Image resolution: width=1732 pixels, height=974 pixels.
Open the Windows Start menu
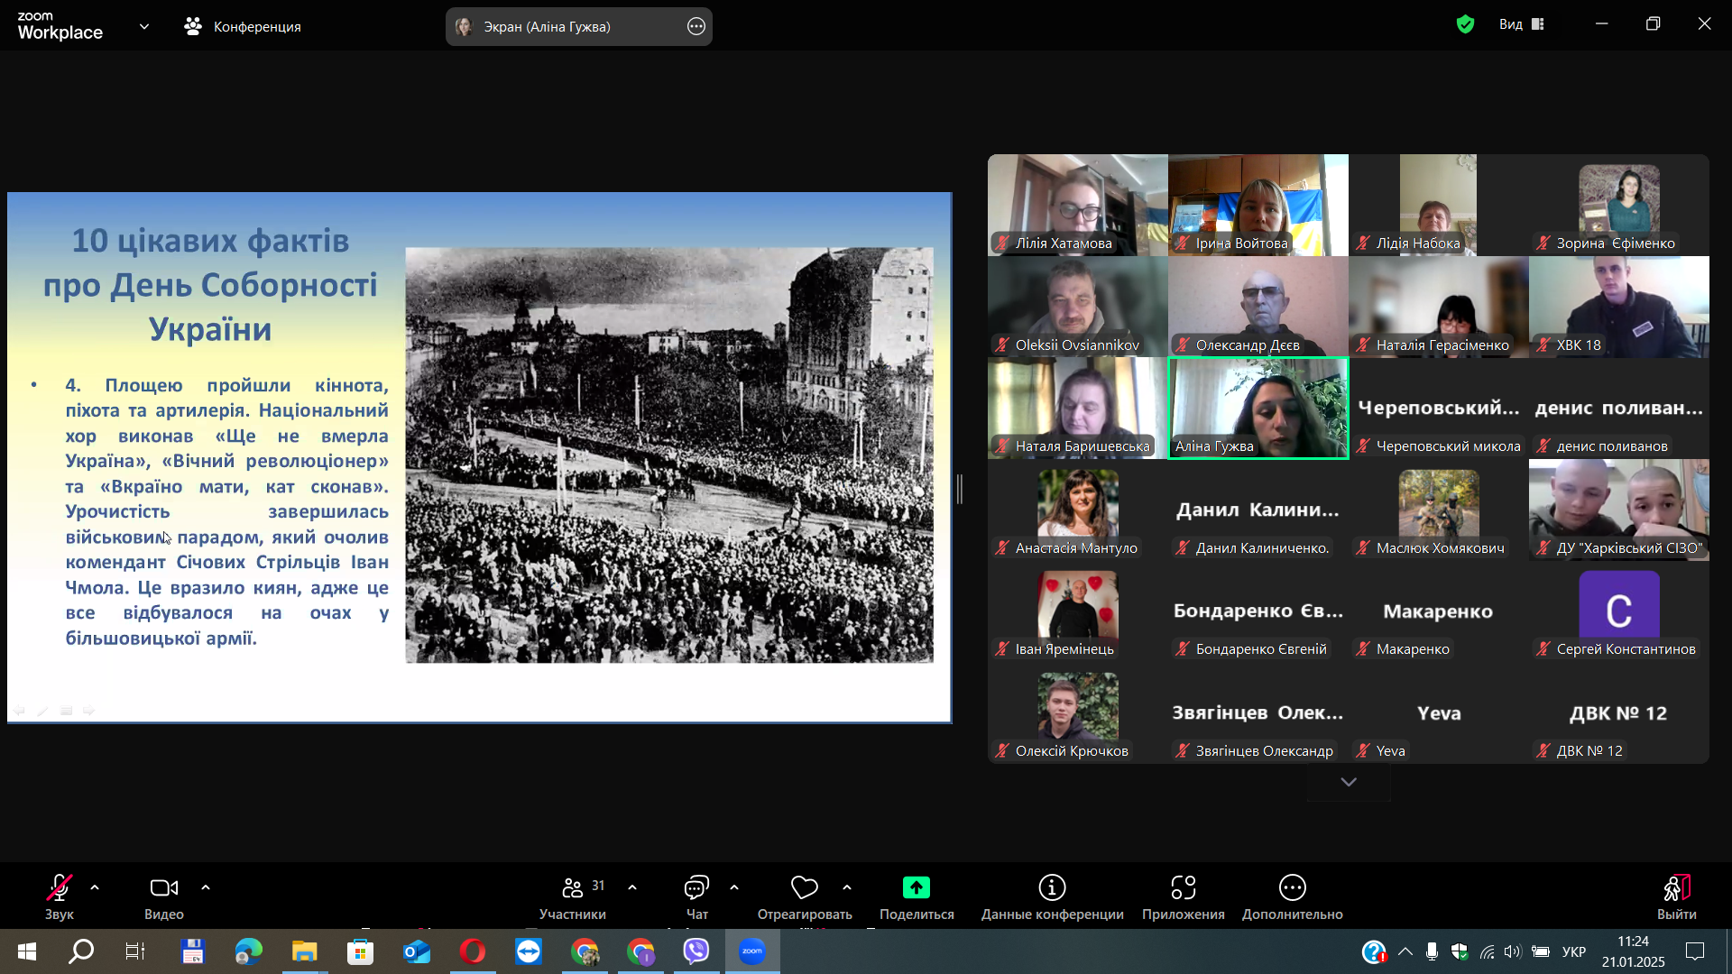pyautogui.click(x=27, y=951)
